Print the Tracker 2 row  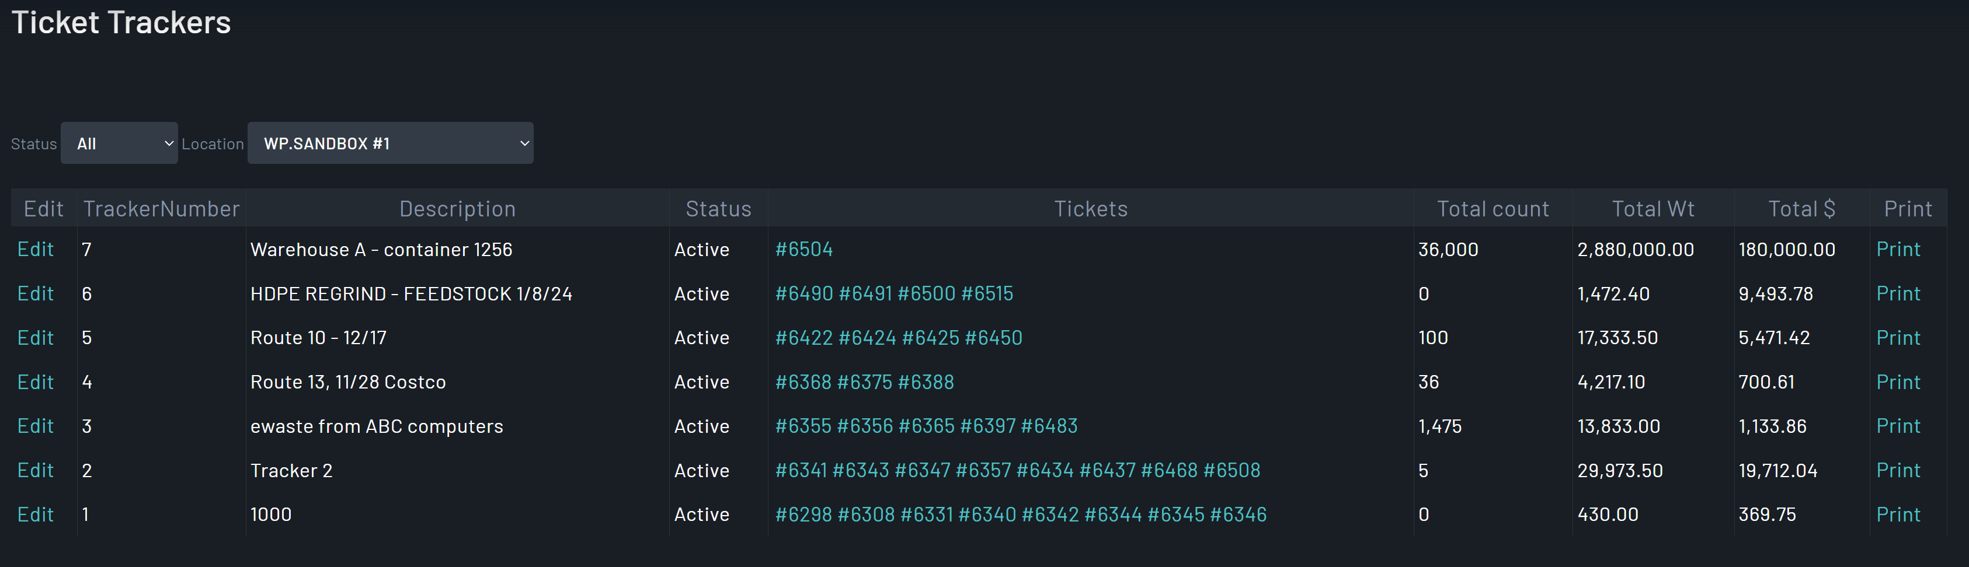click(x=1898, y=470)
